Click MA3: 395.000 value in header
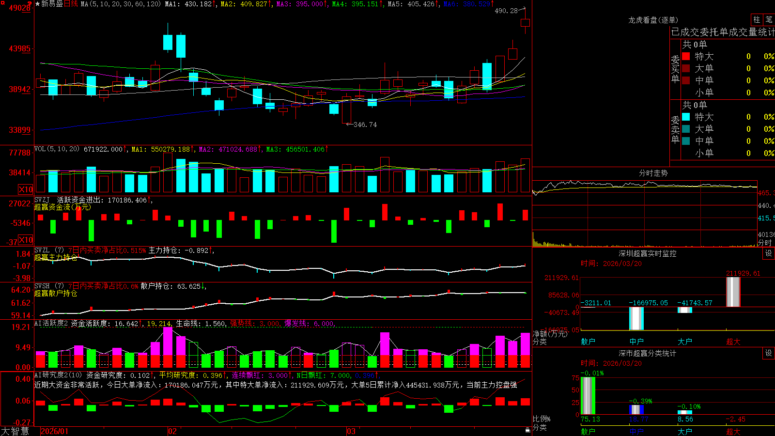 pyautogui.click(x=300, y=4)
